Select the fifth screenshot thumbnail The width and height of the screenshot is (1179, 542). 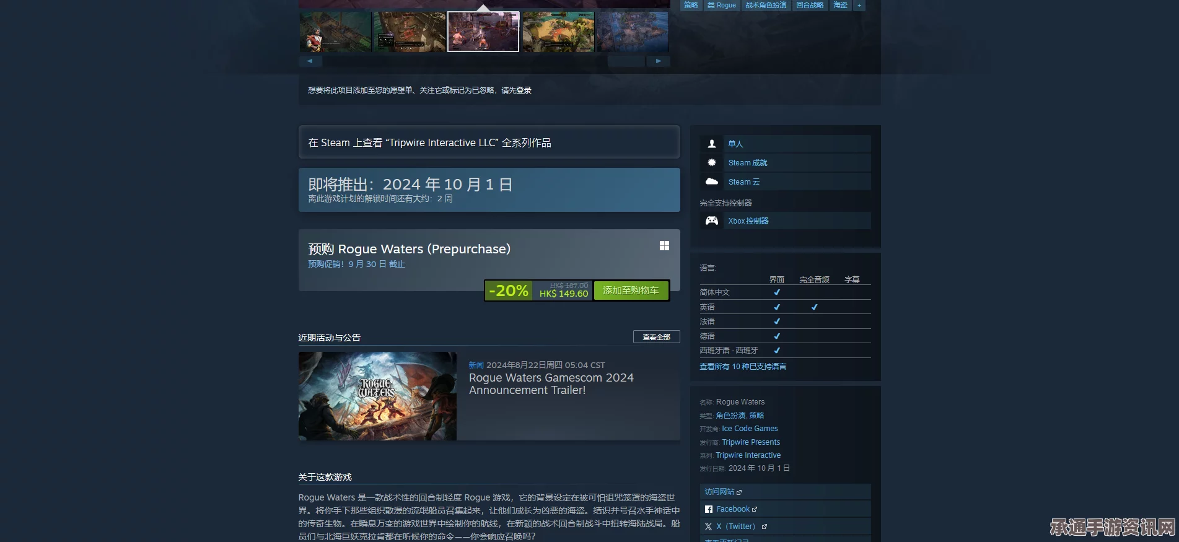(x=633, y=32)
